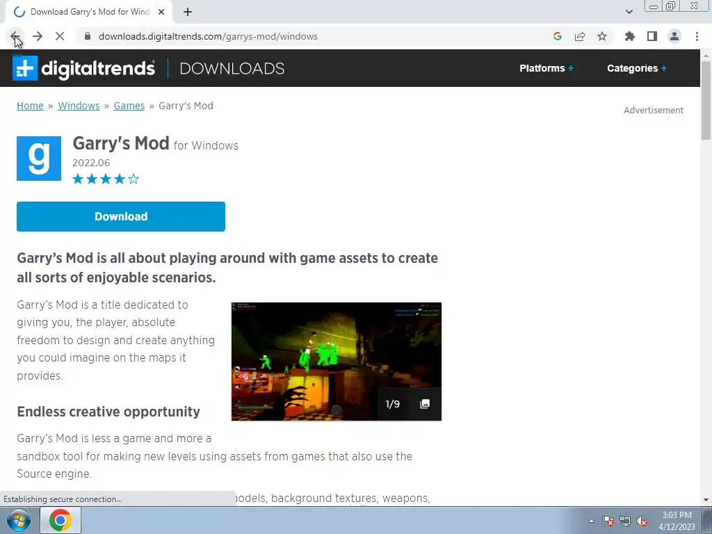Screen dimensions: 712x534
Task: Show hidden system tray icons
Action: pyautogui.click(x=591, y=521)
